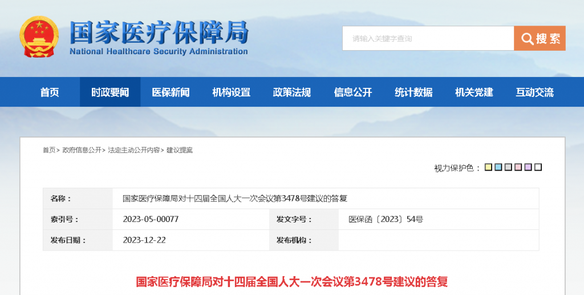The height and width of the screenshot is (295, 584).
Task: Select the gray eye-protection color swatch
Action: point(508,167)
